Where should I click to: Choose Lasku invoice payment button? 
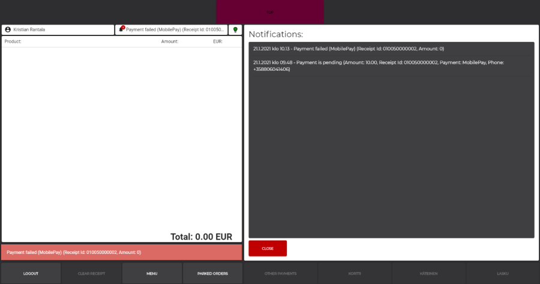click(x=503, y=273)
